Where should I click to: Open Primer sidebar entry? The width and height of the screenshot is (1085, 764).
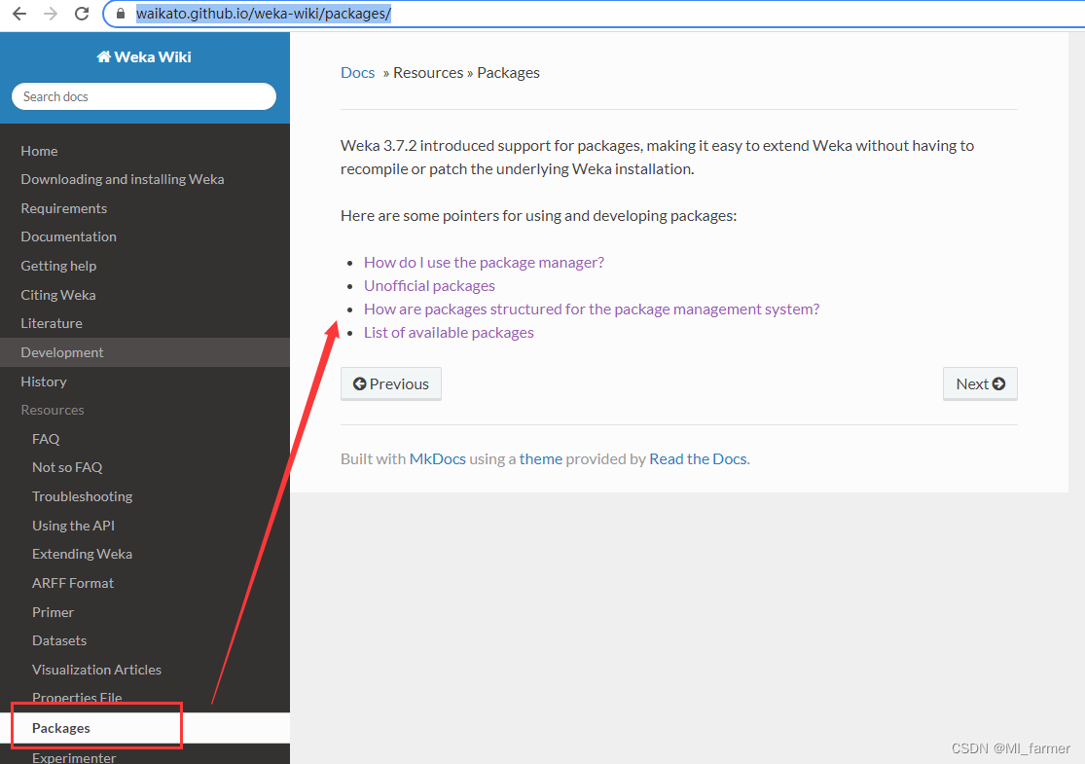53,612
